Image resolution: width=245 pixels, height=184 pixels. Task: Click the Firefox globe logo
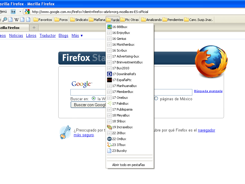211,62
